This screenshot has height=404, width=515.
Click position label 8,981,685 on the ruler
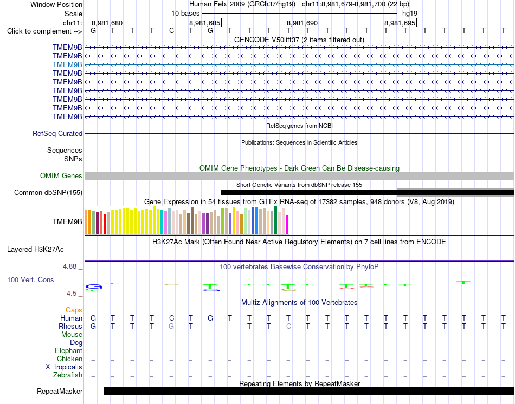tap(204, 23)
